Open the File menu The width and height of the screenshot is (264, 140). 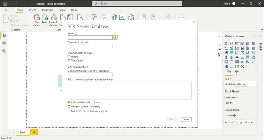7,10
